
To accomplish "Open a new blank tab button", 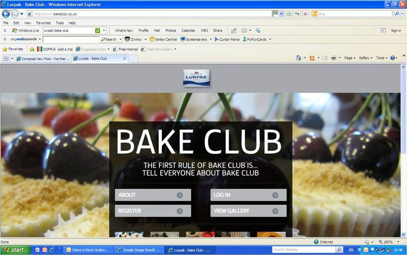I will tap(133, 59).
